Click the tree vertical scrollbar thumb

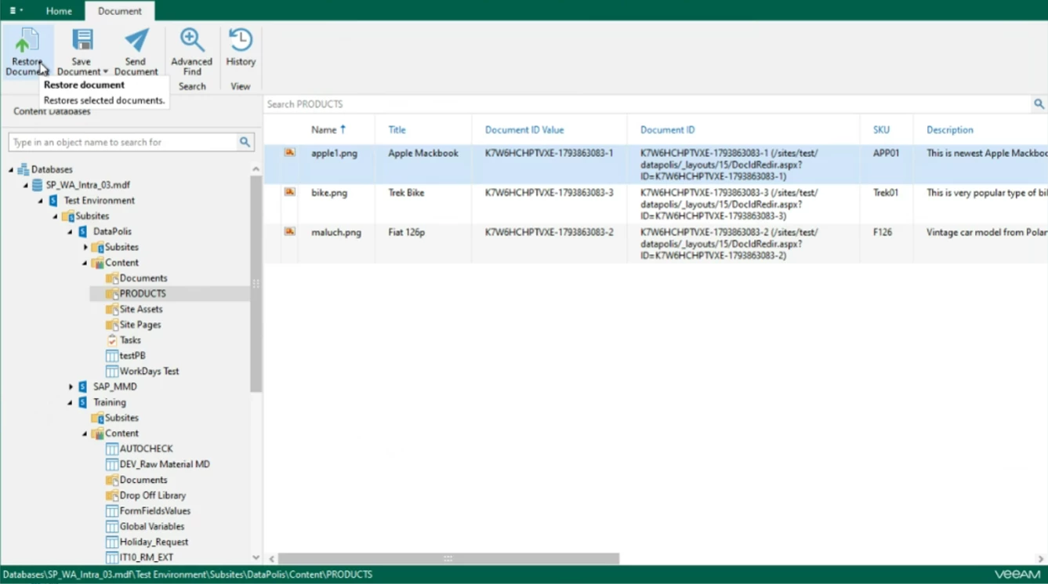coord(256,284)
